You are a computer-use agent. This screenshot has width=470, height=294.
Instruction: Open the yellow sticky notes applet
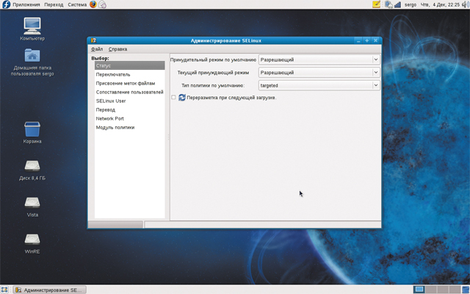click(376, 4)
